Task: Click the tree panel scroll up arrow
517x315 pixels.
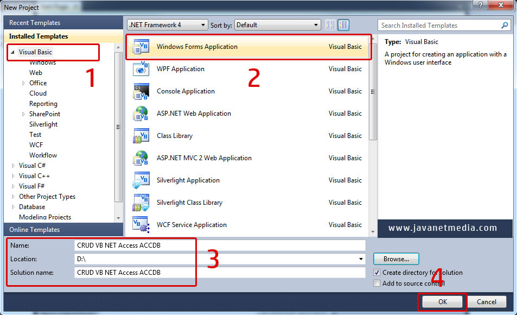Action: 118,48
